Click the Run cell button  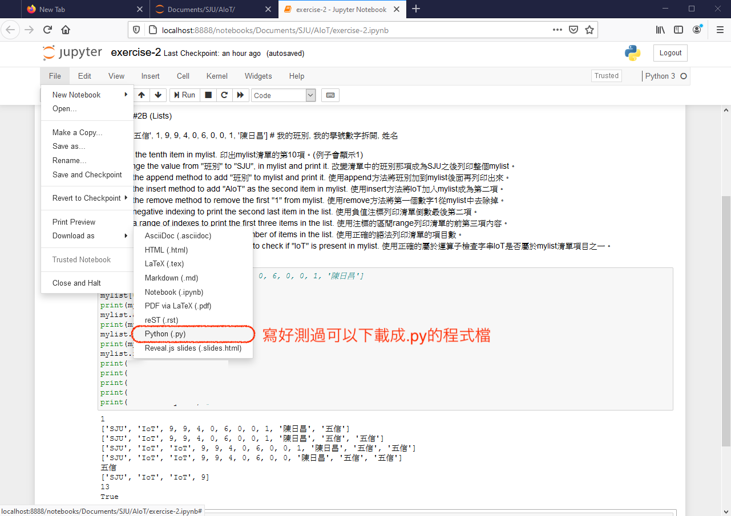coord(184,95)
